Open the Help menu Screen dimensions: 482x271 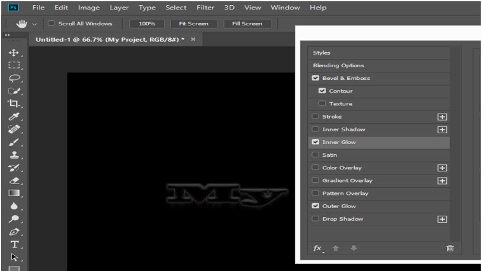(x=318, y=8)
